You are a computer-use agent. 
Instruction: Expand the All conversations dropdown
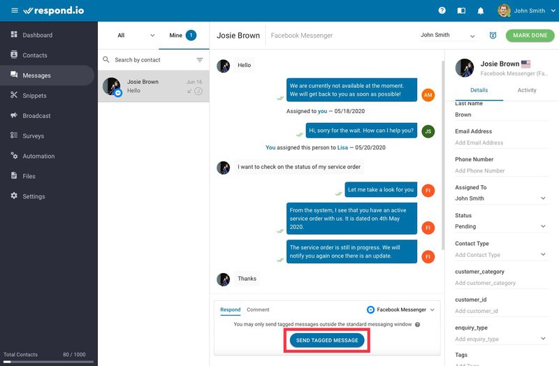coord(136,36)
